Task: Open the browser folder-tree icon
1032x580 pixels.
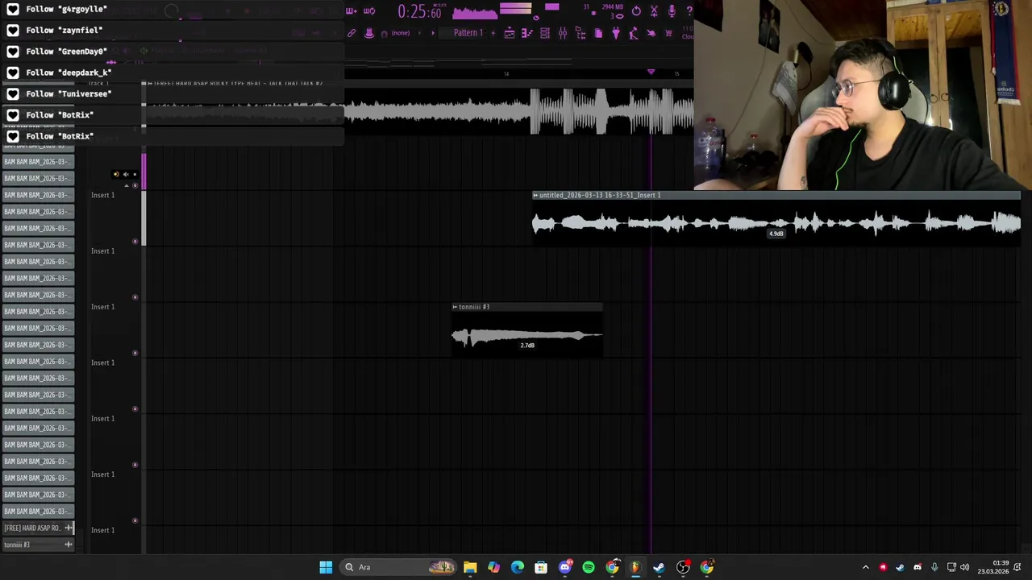Action: point(580,33)
